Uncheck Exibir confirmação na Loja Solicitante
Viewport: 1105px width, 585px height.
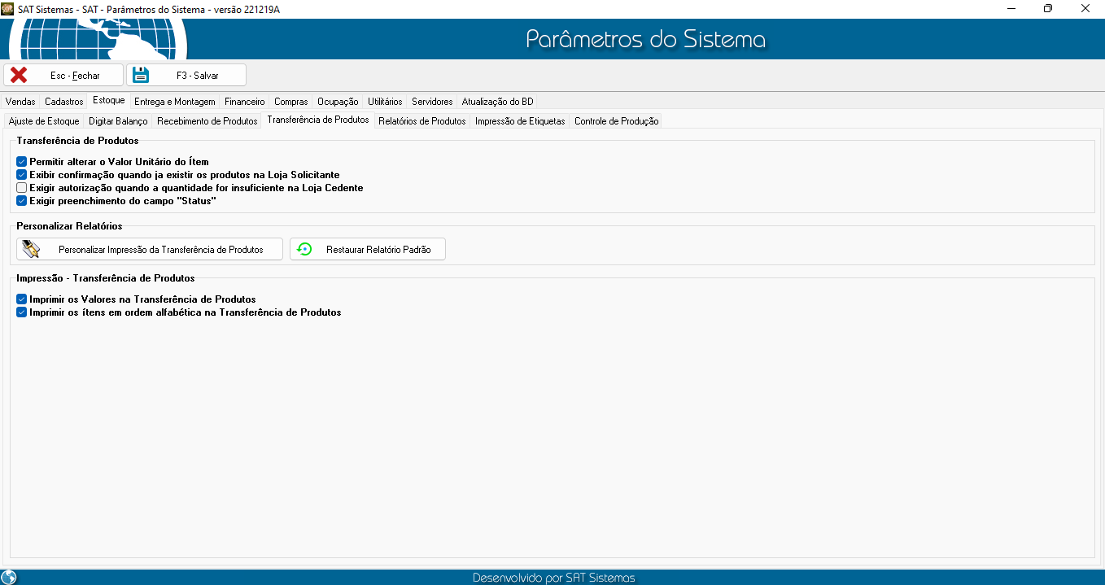(x=22, y=175)
